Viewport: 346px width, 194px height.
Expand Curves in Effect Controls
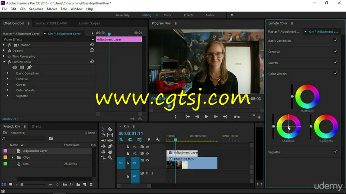pyautogui.click(x=7, y=84)
